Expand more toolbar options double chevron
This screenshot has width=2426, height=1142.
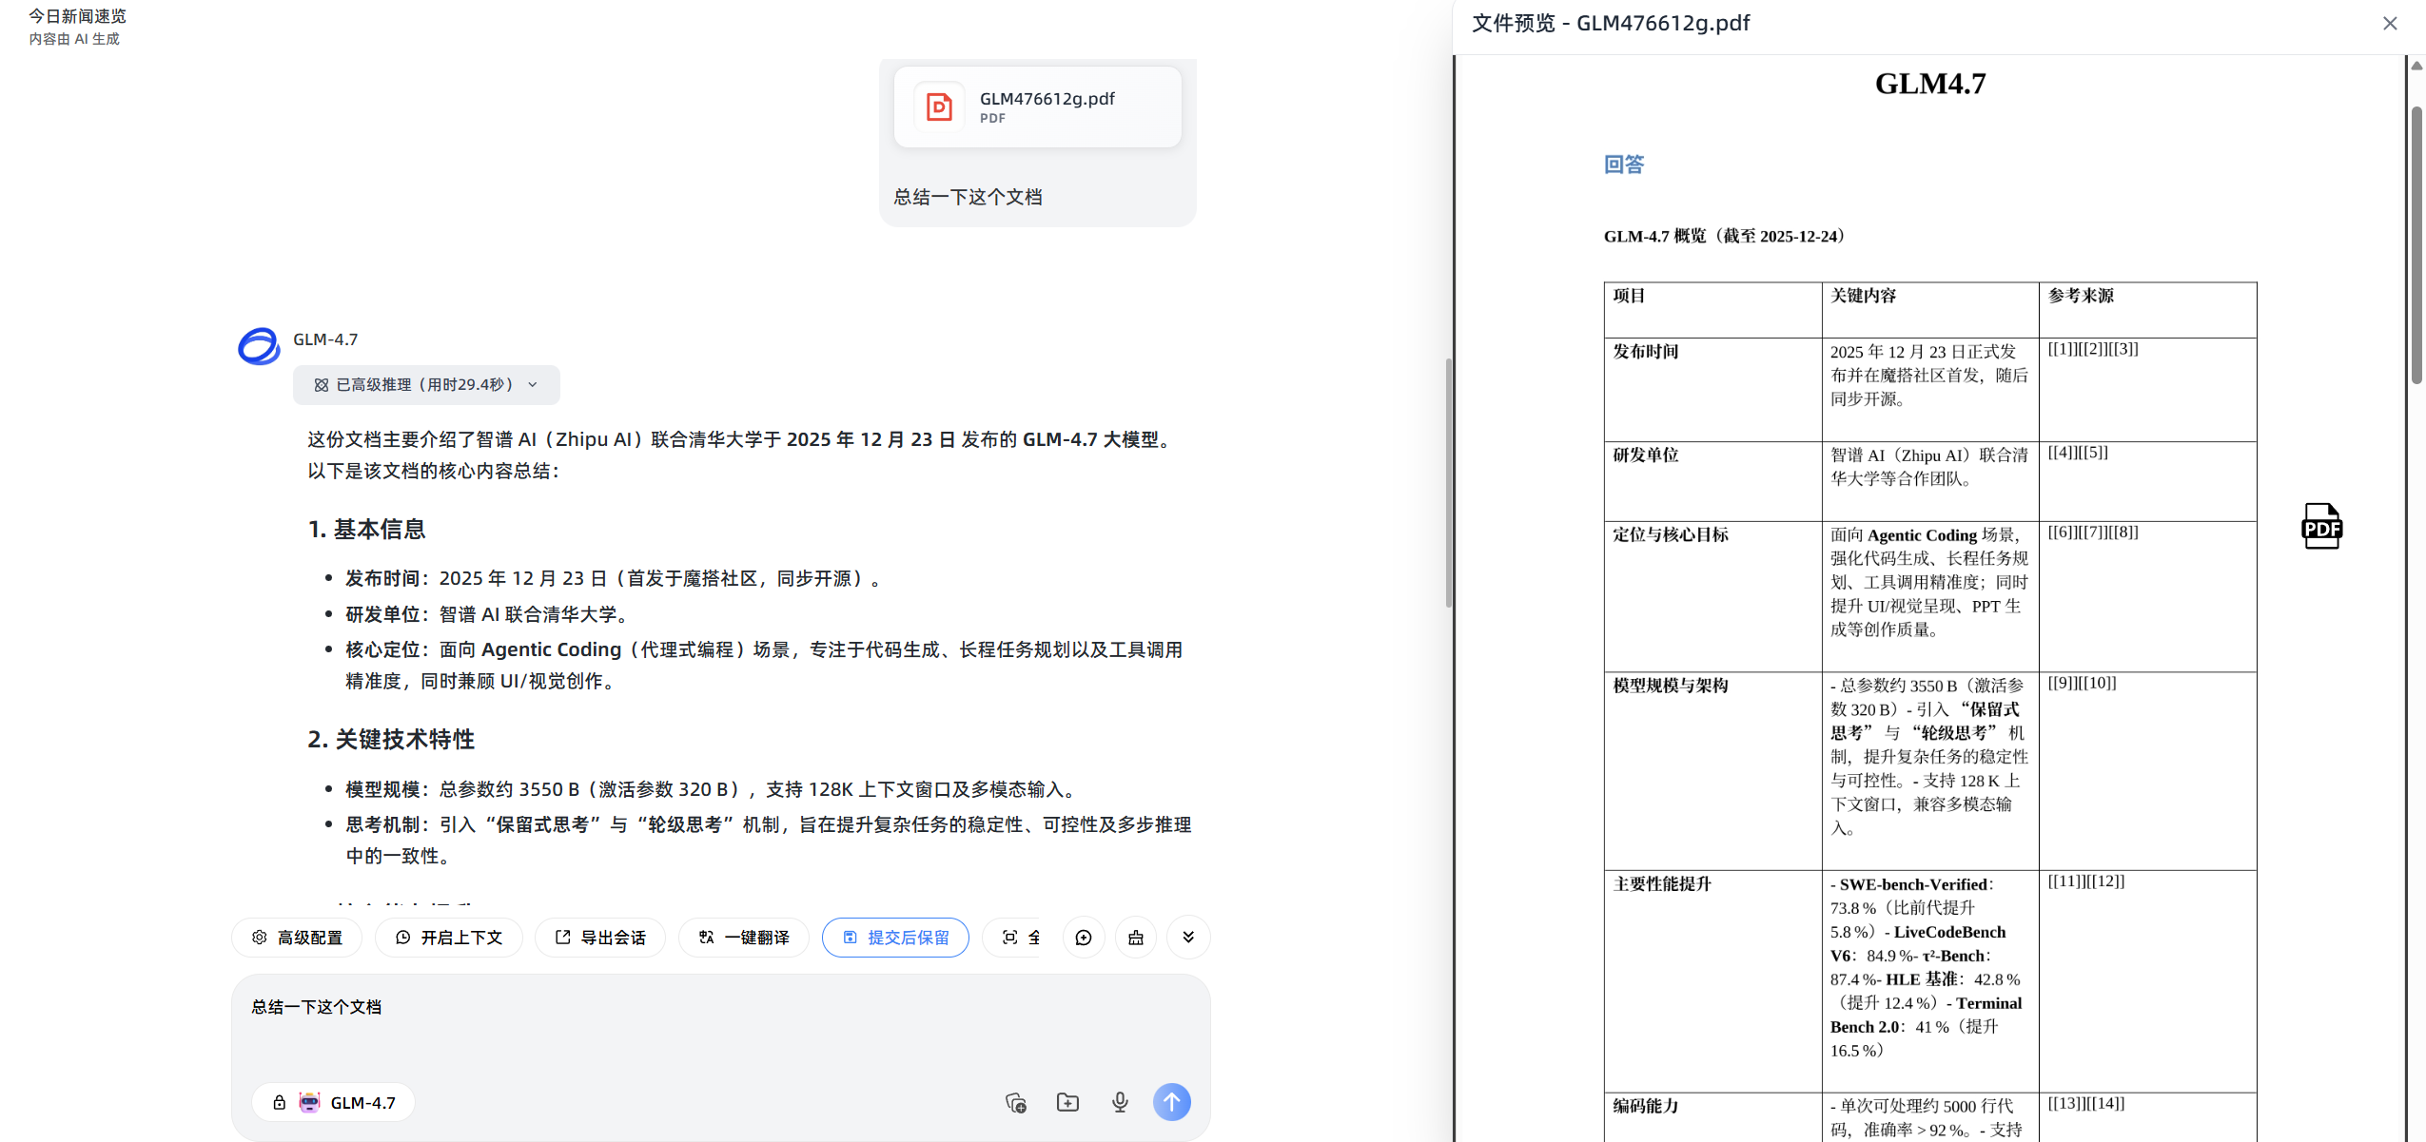(x=1188, y=938)
